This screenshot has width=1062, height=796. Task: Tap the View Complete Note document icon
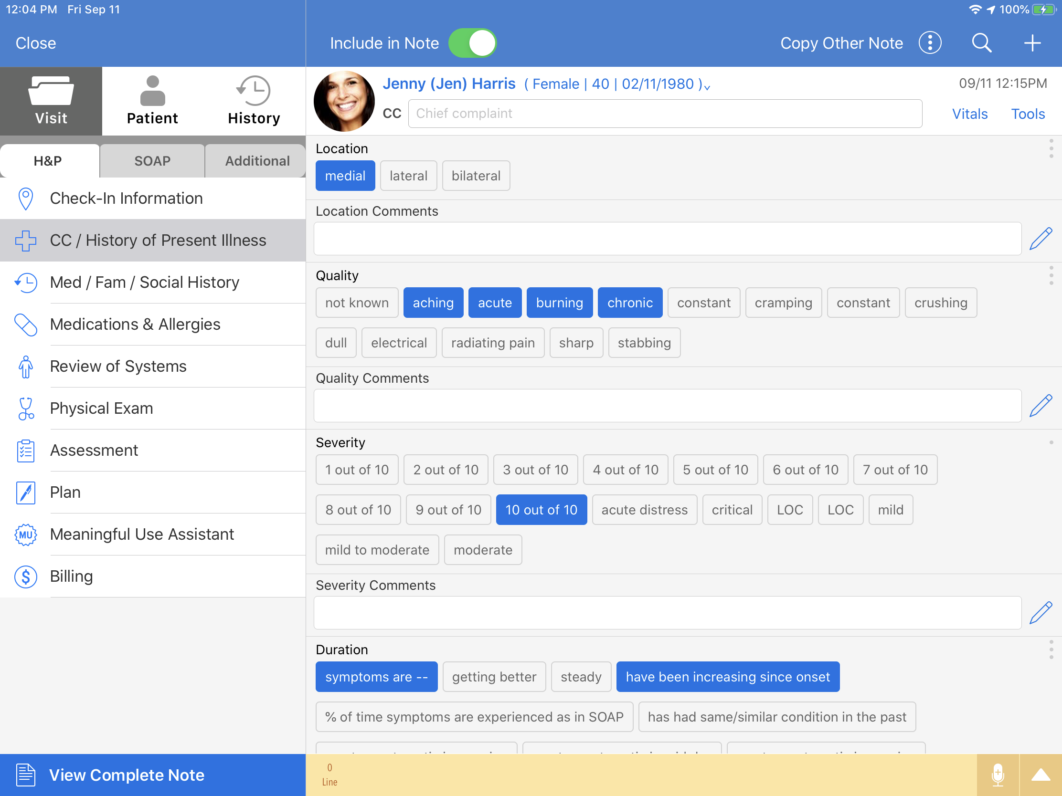(x=25, y=775)
